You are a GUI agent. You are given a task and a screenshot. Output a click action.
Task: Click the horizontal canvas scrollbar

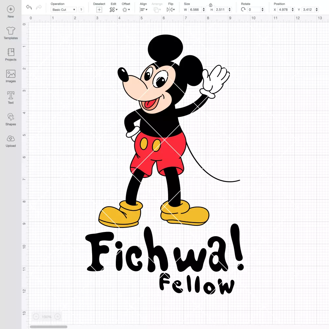pyautogui.click(x=48, y=327)
